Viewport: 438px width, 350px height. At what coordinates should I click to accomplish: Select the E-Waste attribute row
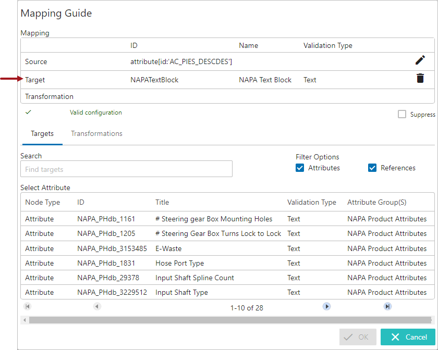pyautogui.click(x=227, y=248)
